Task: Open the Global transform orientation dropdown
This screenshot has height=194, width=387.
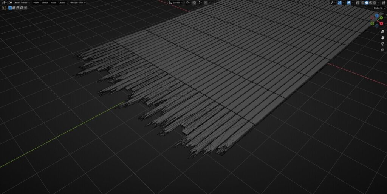Action: point(176,3)
